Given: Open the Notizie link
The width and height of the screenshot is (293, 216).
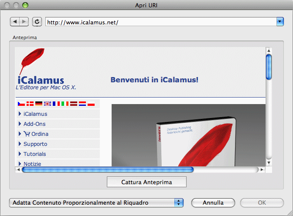Looking at the screenshot, I should coord(32,164).
